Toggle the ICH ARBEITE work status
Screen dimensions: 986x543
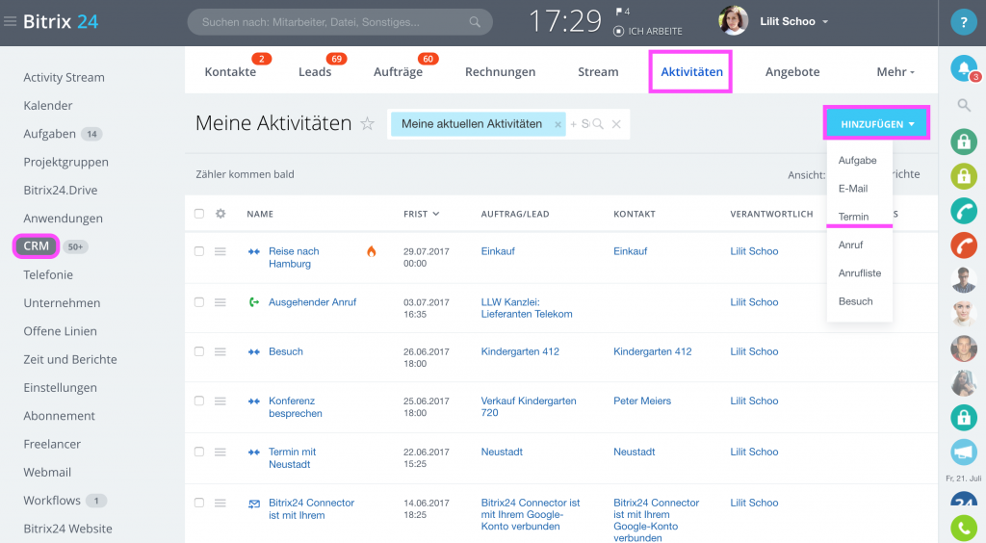tap(648, 31)
